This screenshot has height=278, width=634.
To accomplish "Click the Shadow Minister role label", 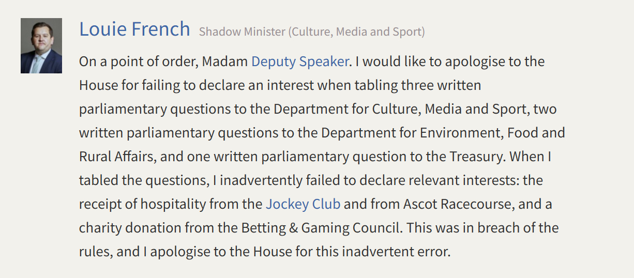I will (x=312, y=32).
